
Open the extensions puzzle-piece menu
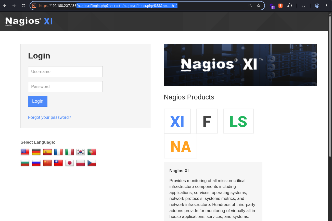pyautogui.click(x=290, y=6)
